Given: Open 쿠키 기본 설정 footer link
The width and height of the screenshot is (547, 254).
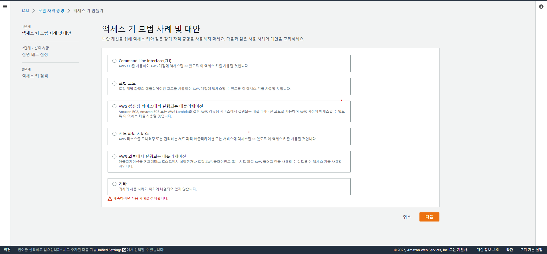Looking at the screenshot, I should pyautogui.click(x=531, y=250).
